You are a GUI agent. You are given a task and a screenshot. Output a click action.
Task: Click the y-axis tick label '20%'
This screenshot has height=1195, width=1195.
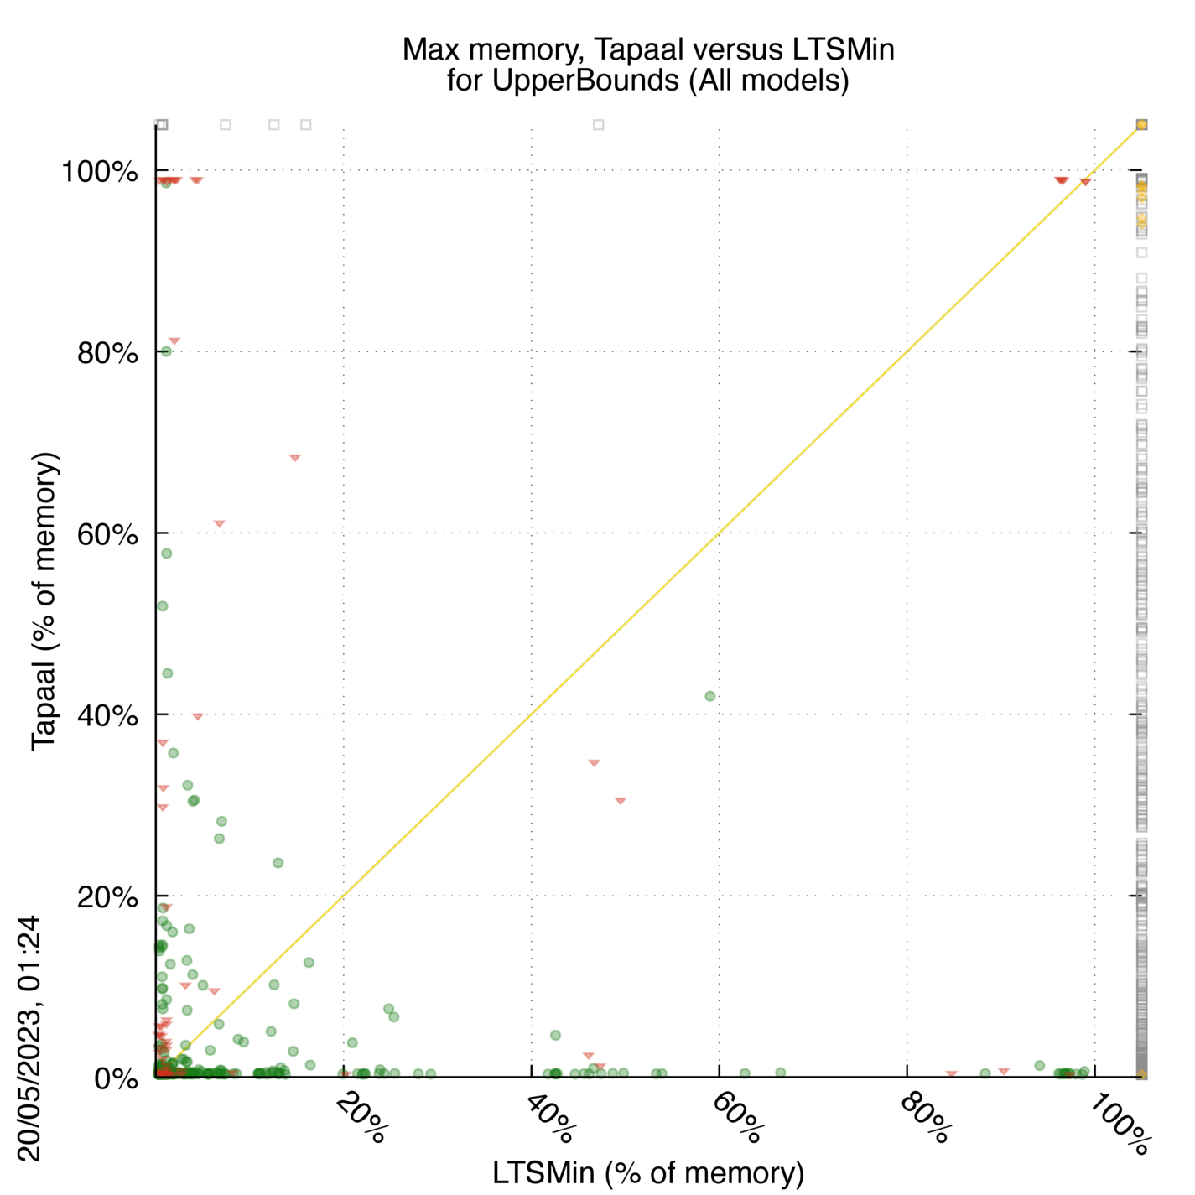coord(107,898)
